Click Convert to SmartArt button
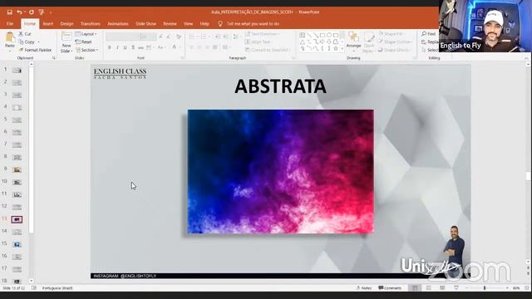532x299 pixels. (x=268, y=50)
